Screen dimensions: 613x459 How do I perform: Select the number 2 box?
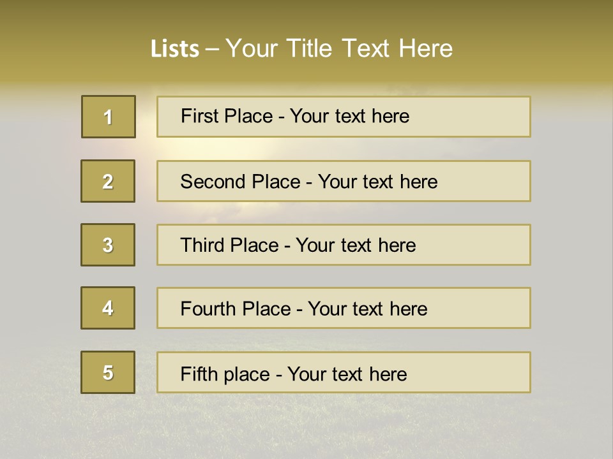tap(108, 181)
